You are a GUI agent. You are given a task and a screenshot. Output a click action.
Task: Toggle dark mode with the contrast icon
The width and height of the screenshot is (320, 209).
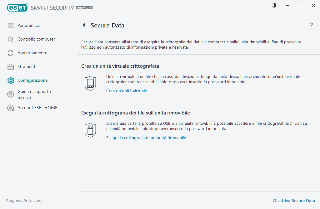point(274,5)
